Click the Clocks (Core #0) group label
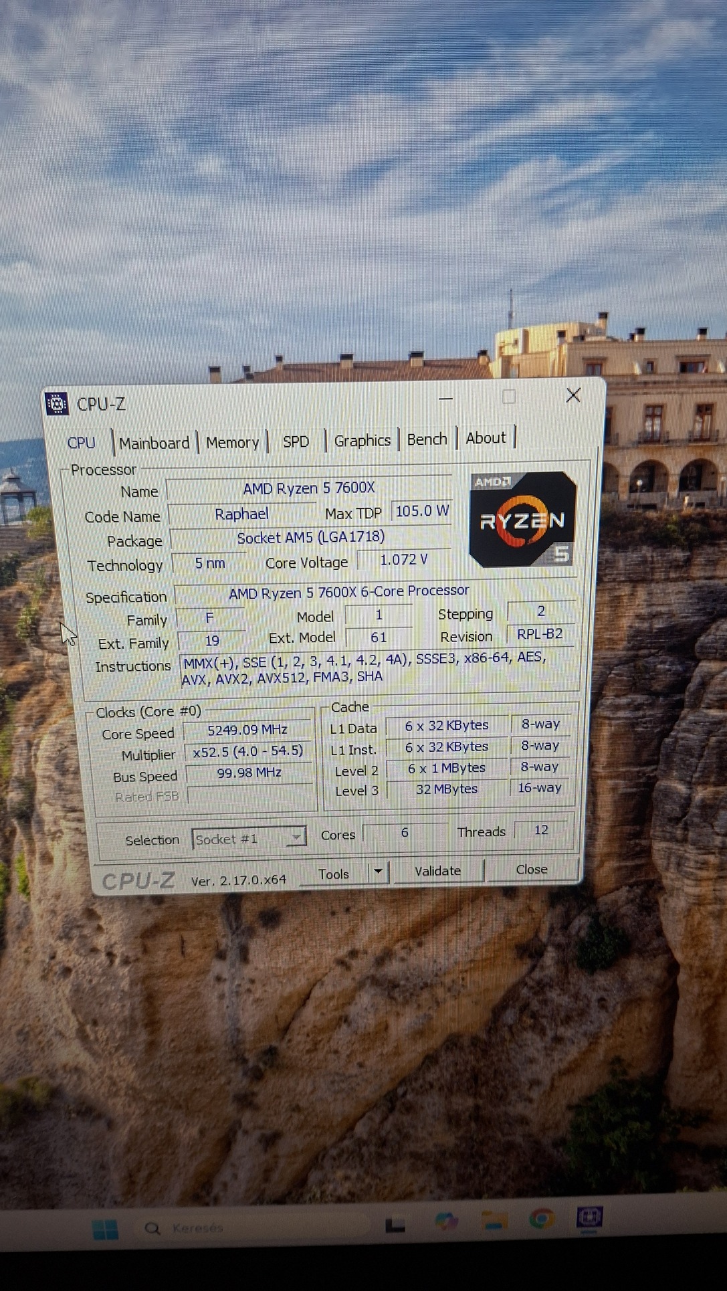The image size is (727, 1291). 148,712
